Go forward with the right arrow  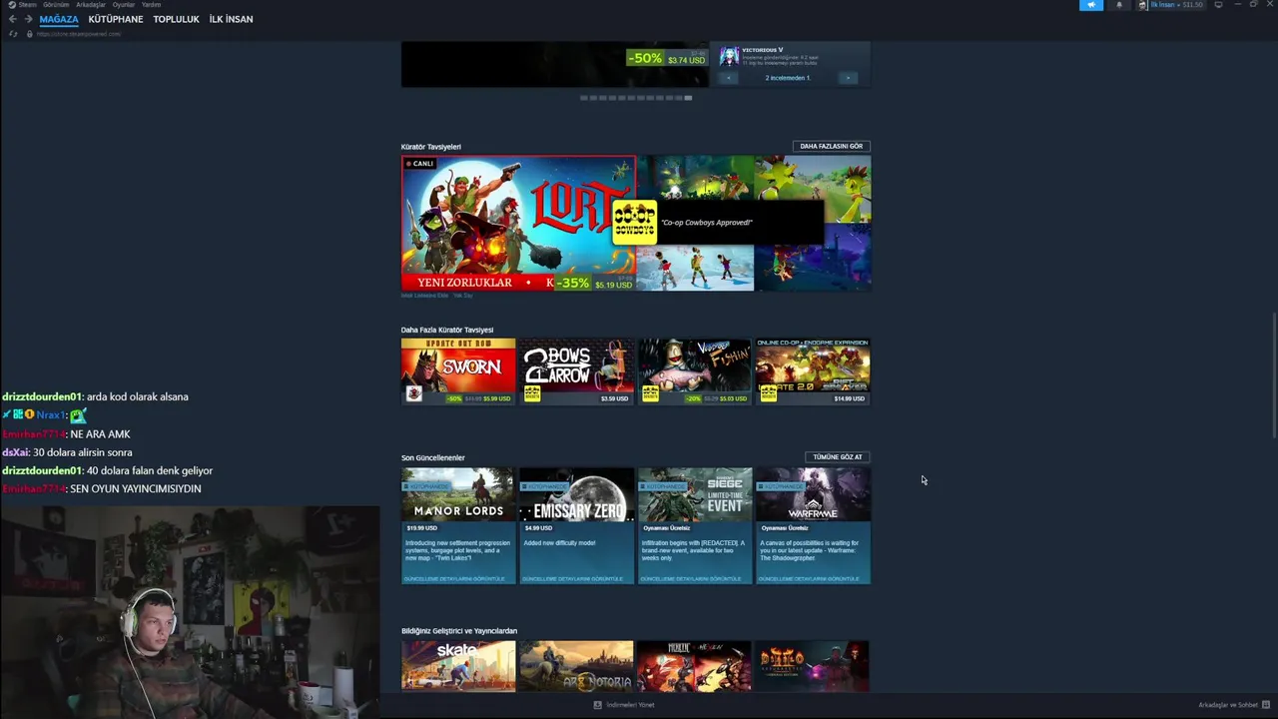(x=28, y=19)
